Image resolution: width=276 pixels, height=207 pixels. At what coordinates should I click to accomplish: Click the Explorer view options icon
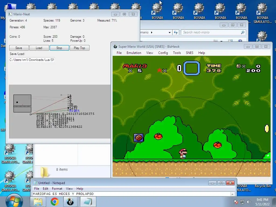[216, 41]
